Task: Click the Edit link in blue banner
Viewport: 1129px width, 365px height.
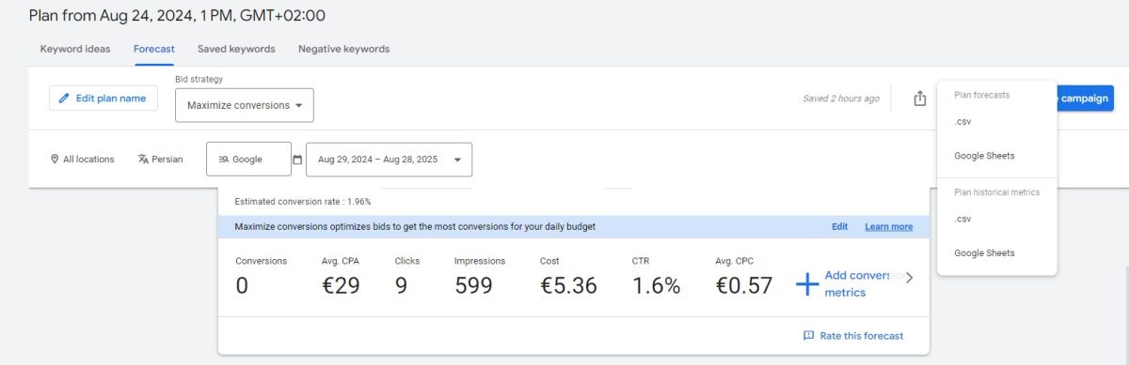Action: click(839, 227)
